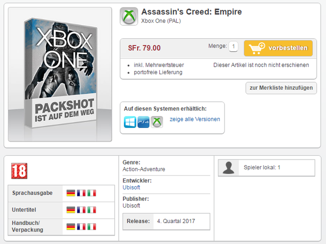Click the player silhouette icon
This screenshot has height=244, width=326.
click(229, 167)
